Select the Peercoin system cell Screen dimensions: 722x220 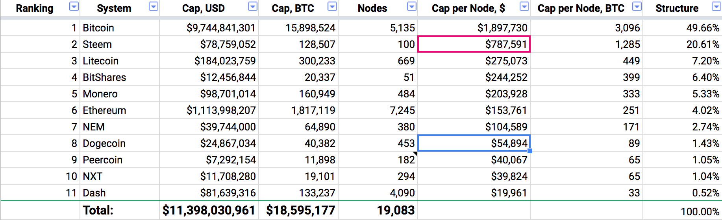coord(120,160)
